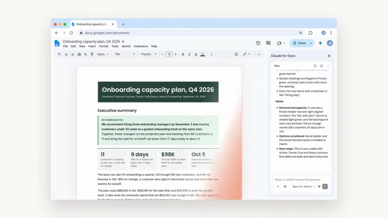Go back in the browser
This screenshot has height=218, width=388.
(57, 33)
